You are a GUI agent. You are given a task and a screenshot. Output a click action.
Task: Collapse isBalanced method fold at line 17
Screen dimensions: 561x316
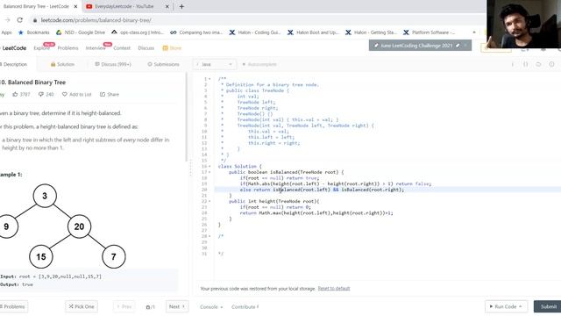click(x=209, y=172)
